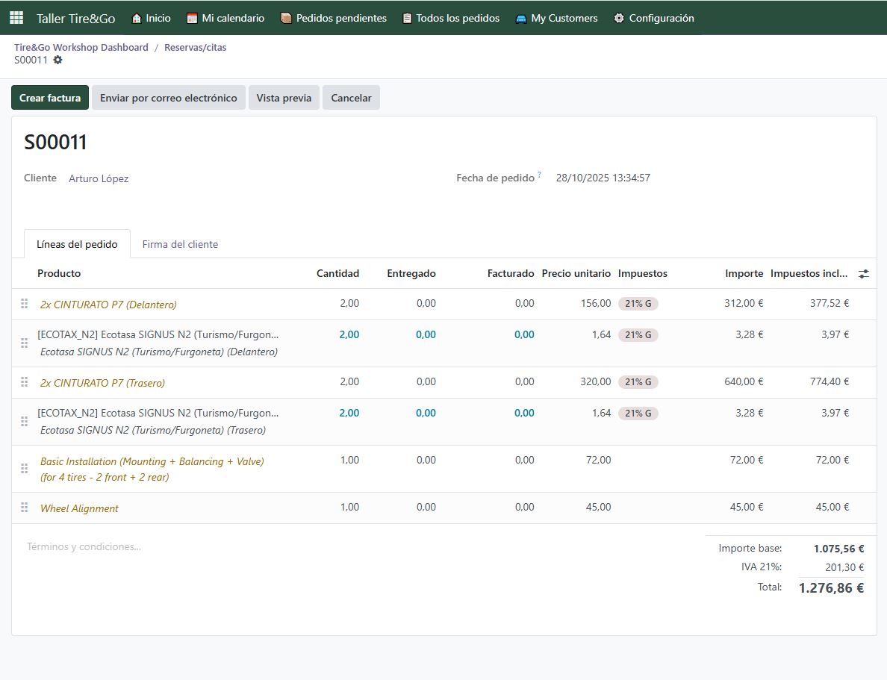Click drag handle of Basic Installation row

[x=25, y=469]
